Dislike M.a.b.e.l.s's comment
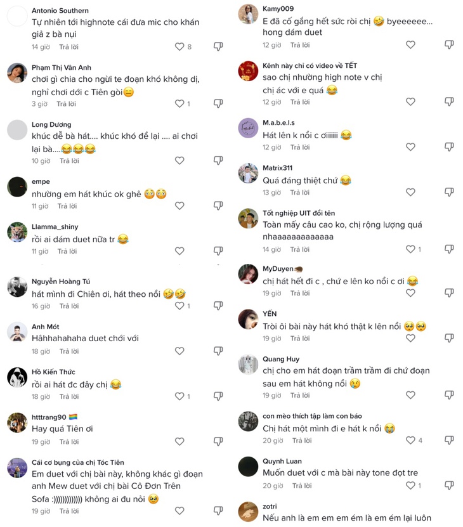This screenshot has height=527, width=463. click(x=449, y=147)
